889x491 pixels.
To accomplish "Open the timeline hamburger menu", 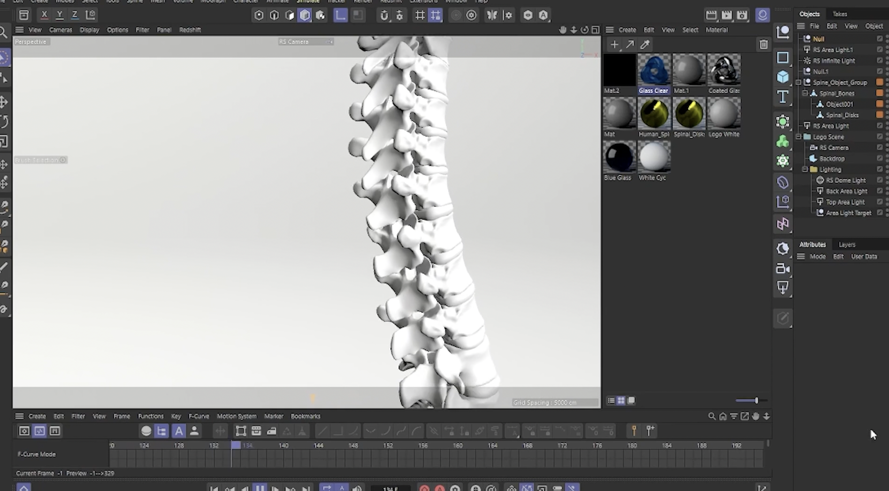I will 19,416.
